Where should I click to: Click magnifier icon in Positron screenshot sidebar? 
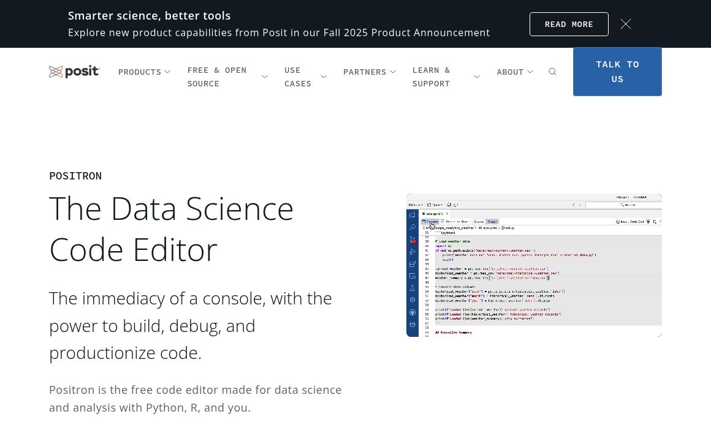pyautogui.click(x=413, y=227)
